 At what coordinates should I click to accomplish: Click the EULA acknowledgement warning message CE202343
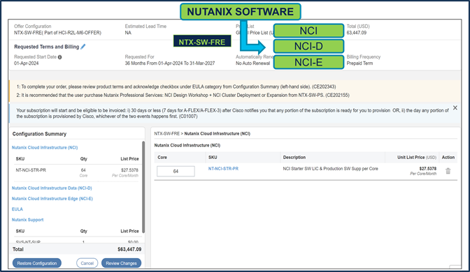pos(176,86)
